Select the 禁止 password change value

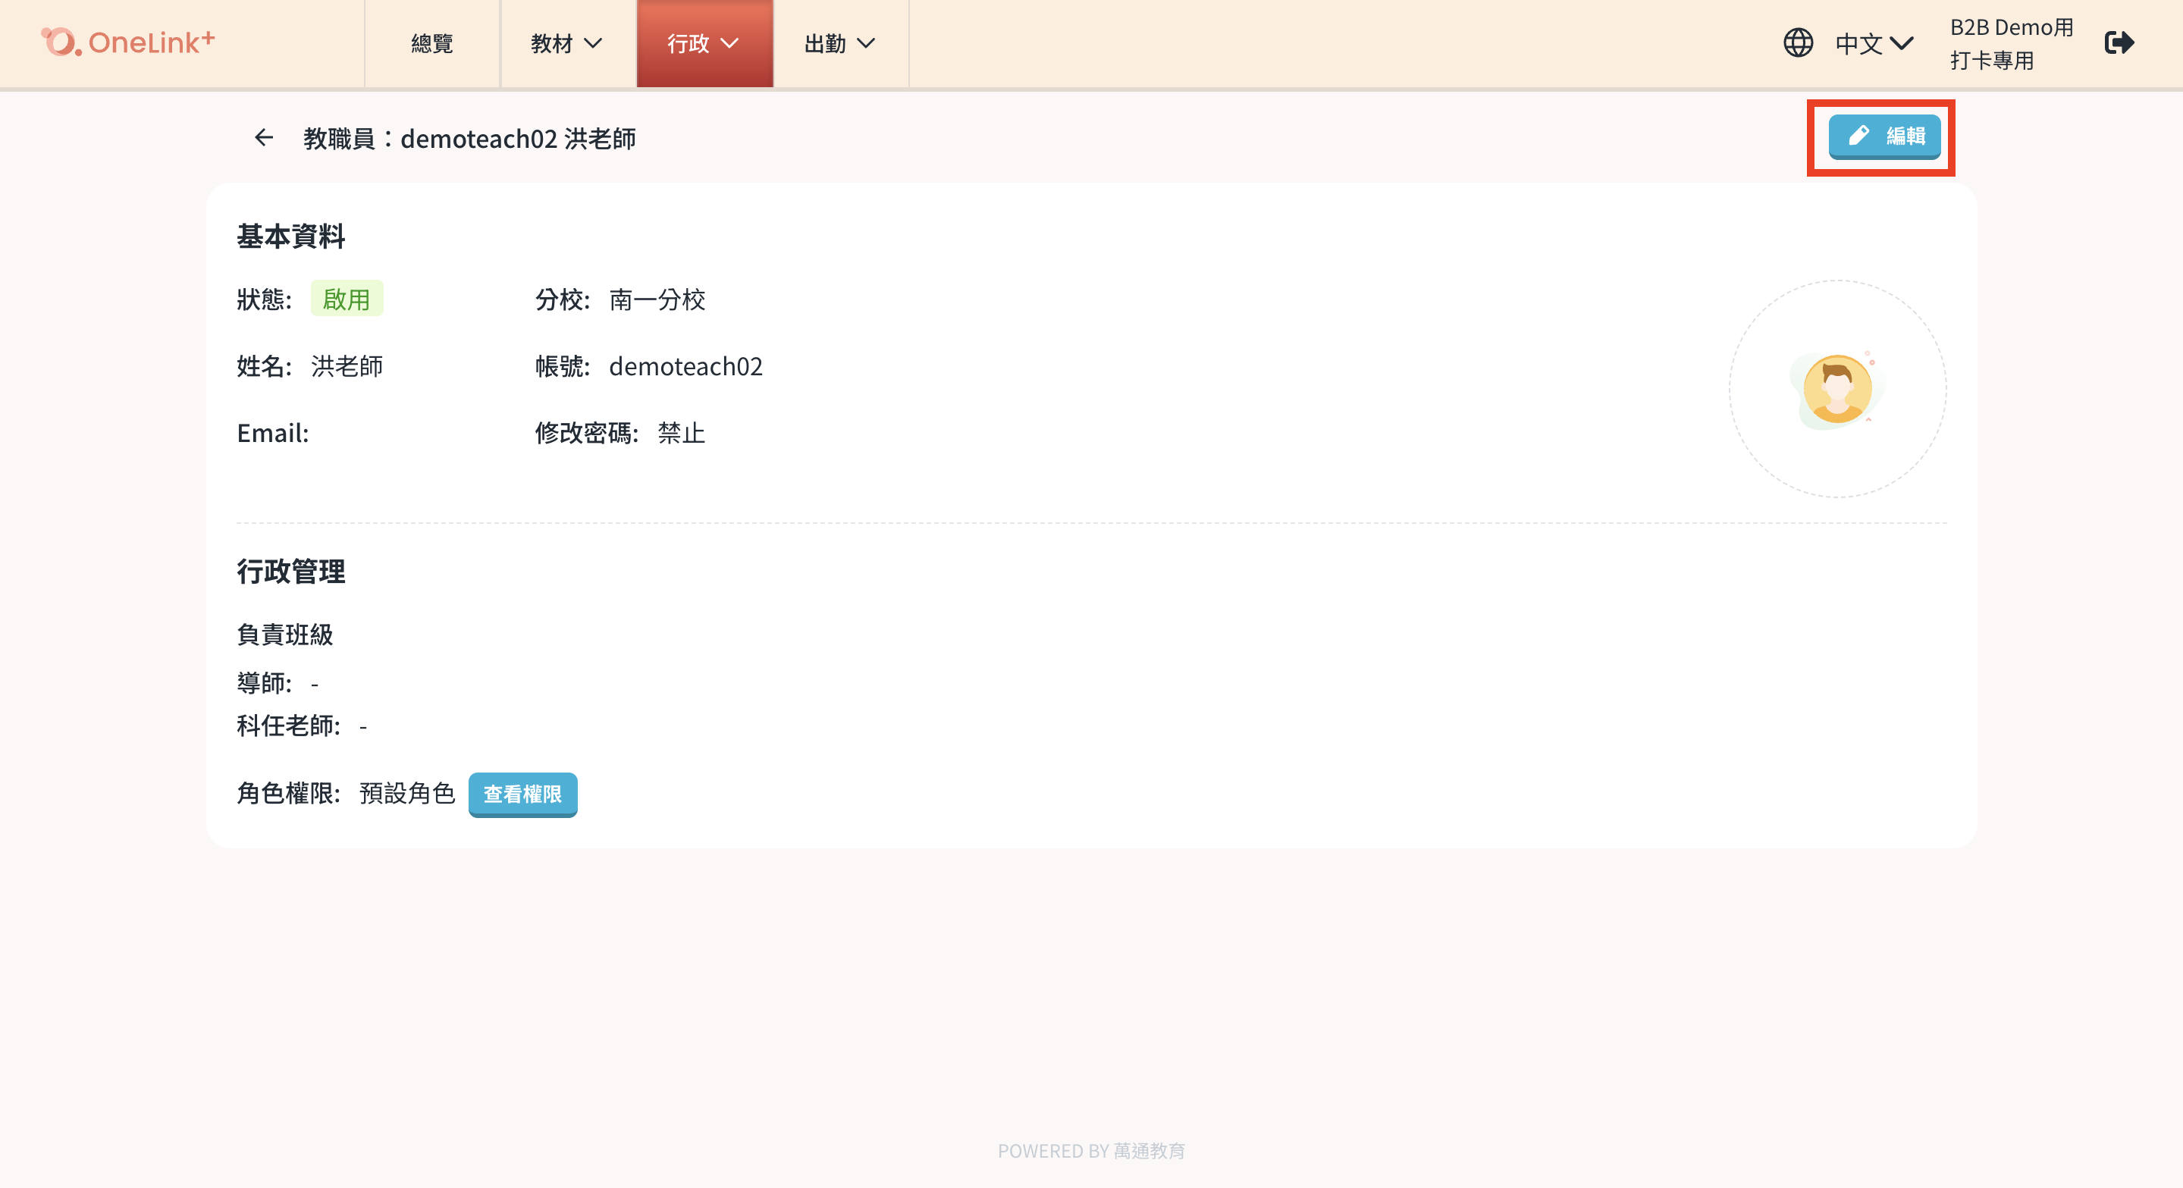point(682,433)
